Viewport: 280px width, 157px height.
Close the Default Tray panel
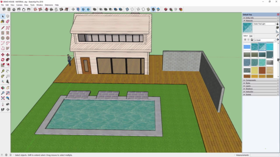(x=278, y=14)
